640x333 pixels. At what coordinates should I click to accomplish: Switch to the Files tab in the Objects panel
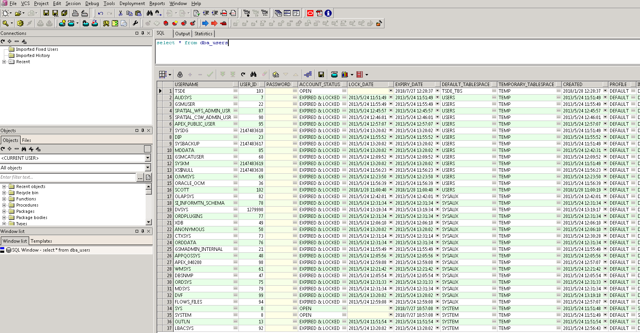pos(26,140)
